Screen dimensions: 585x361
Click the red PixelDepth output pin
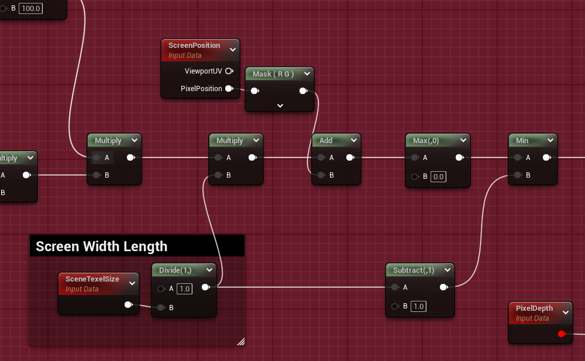click(562, 334)
